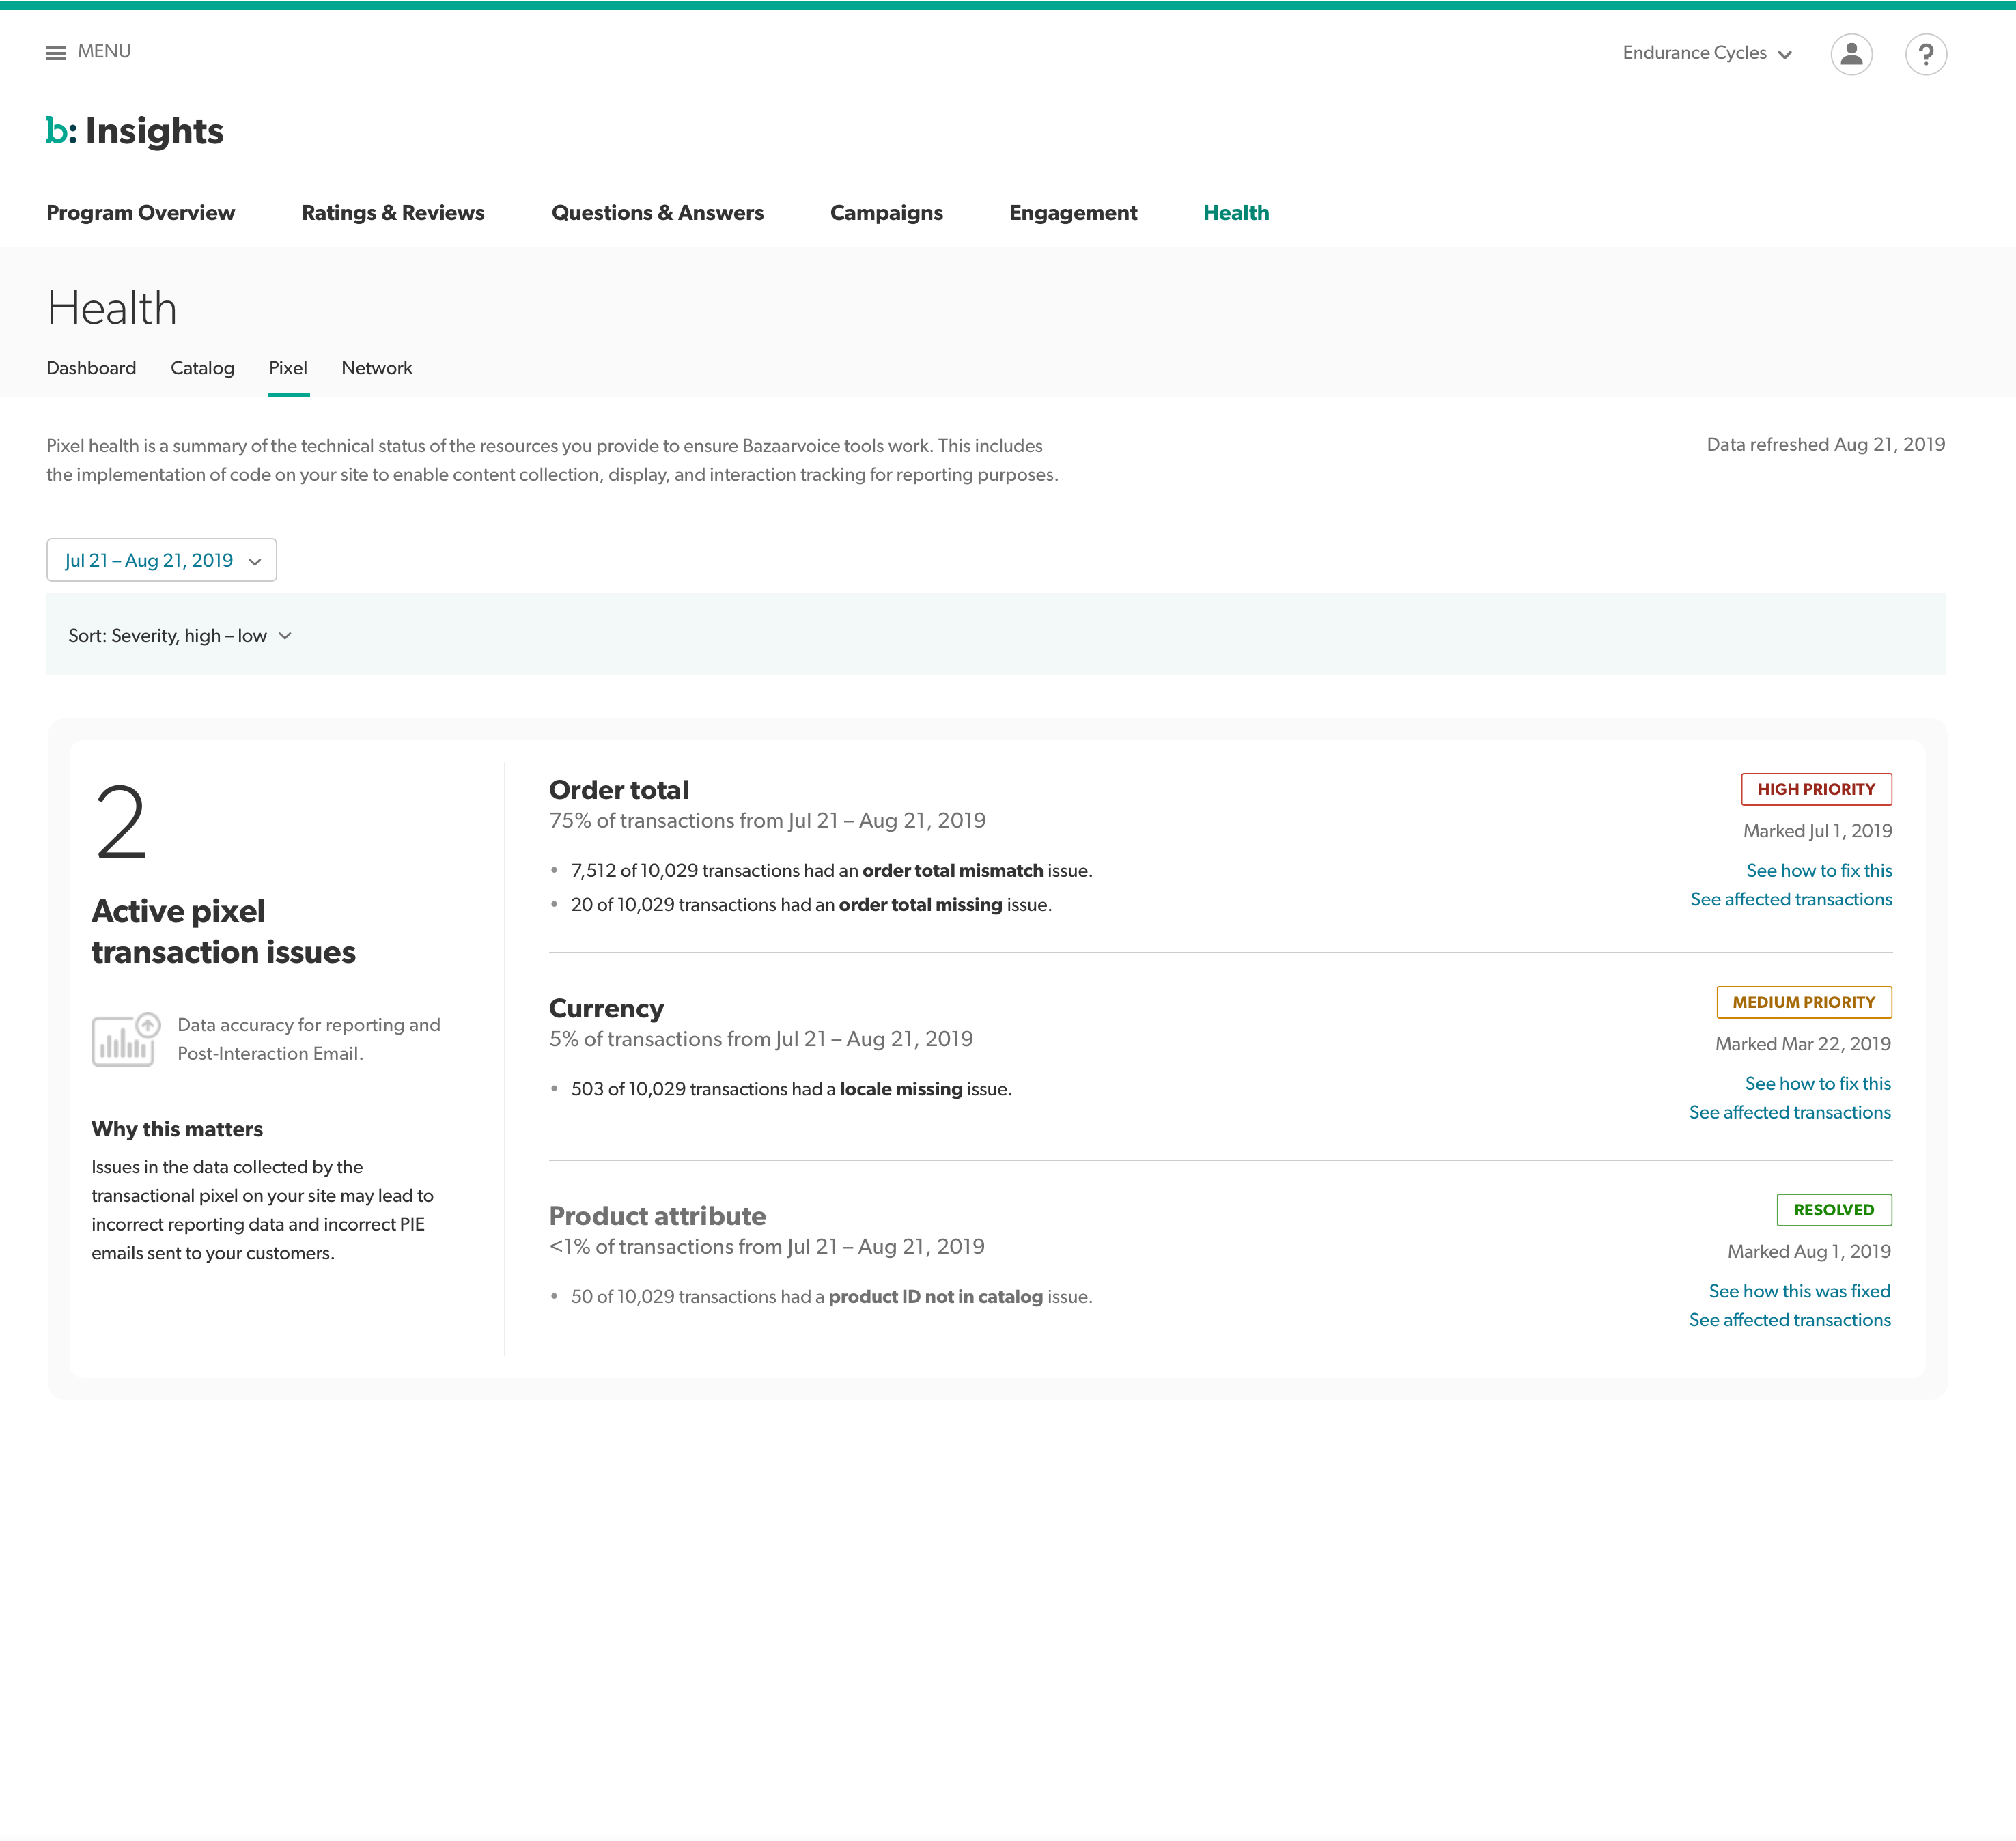Image resolution: width=2016 pixels, height=1841 pixels.
Task: Click See how to fix this for Order total
Action: 1818,871
